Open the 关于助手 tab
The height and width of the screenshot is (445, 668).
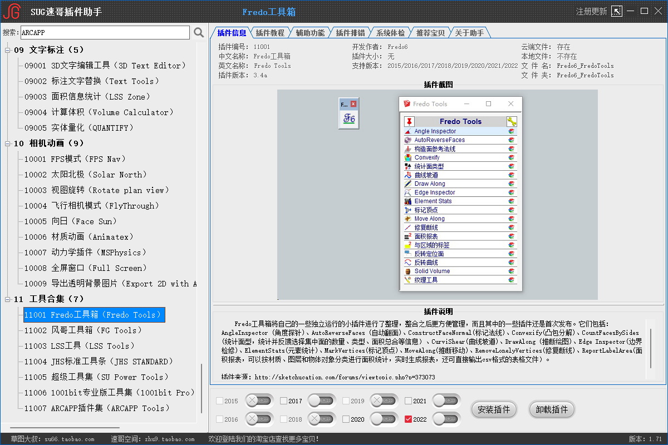pos(470,33)
